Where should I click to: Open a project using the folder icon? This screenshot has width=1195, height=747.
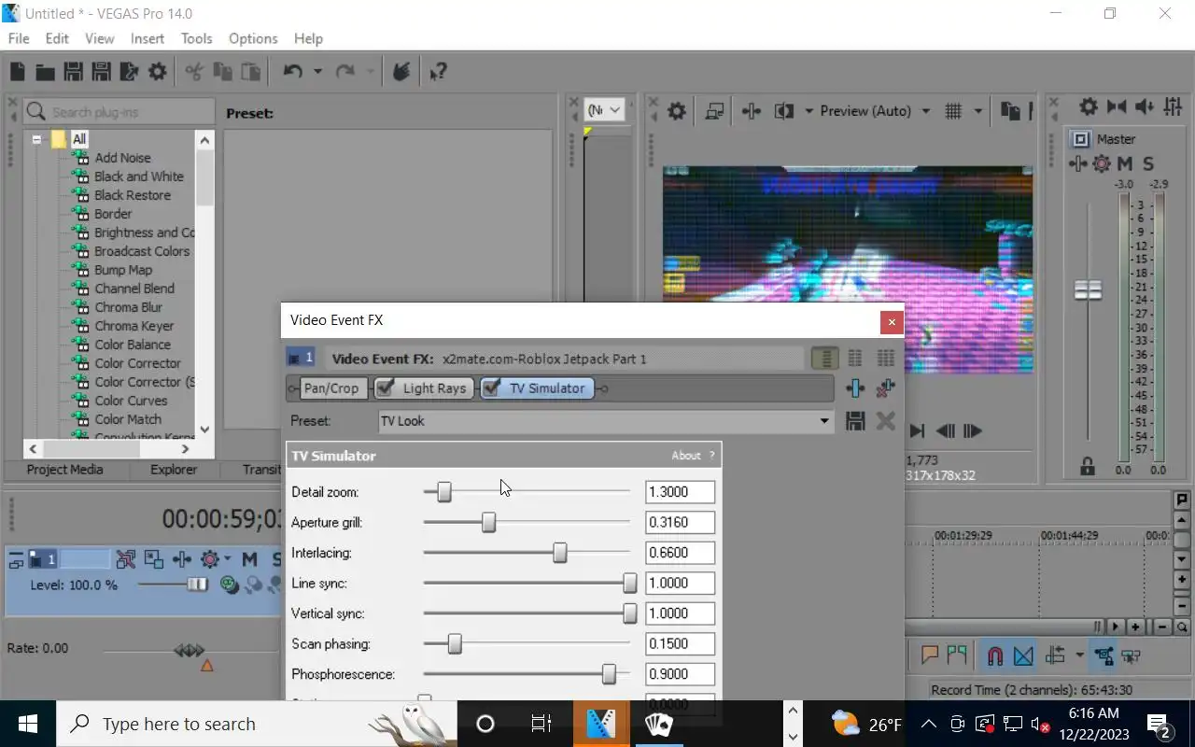pos(45,72)
